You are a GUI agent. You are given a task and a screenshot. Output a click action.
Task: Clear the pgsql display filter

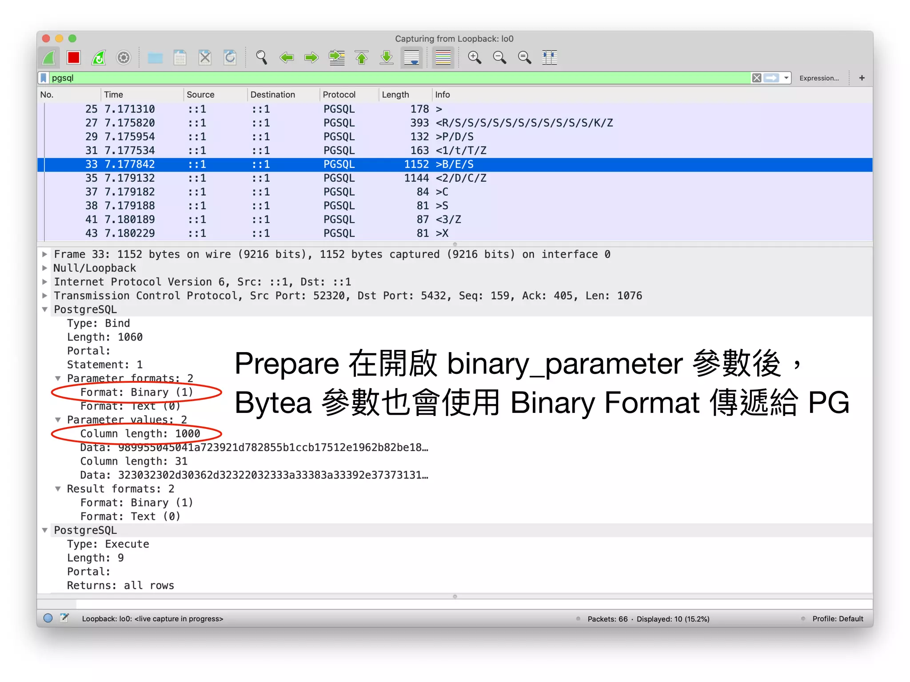pyautogui.click(x=757, y=78)
